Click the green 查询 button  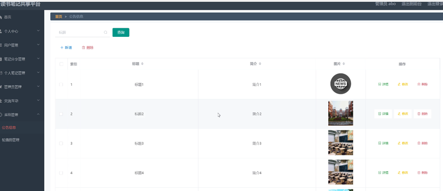pos(121,32)
